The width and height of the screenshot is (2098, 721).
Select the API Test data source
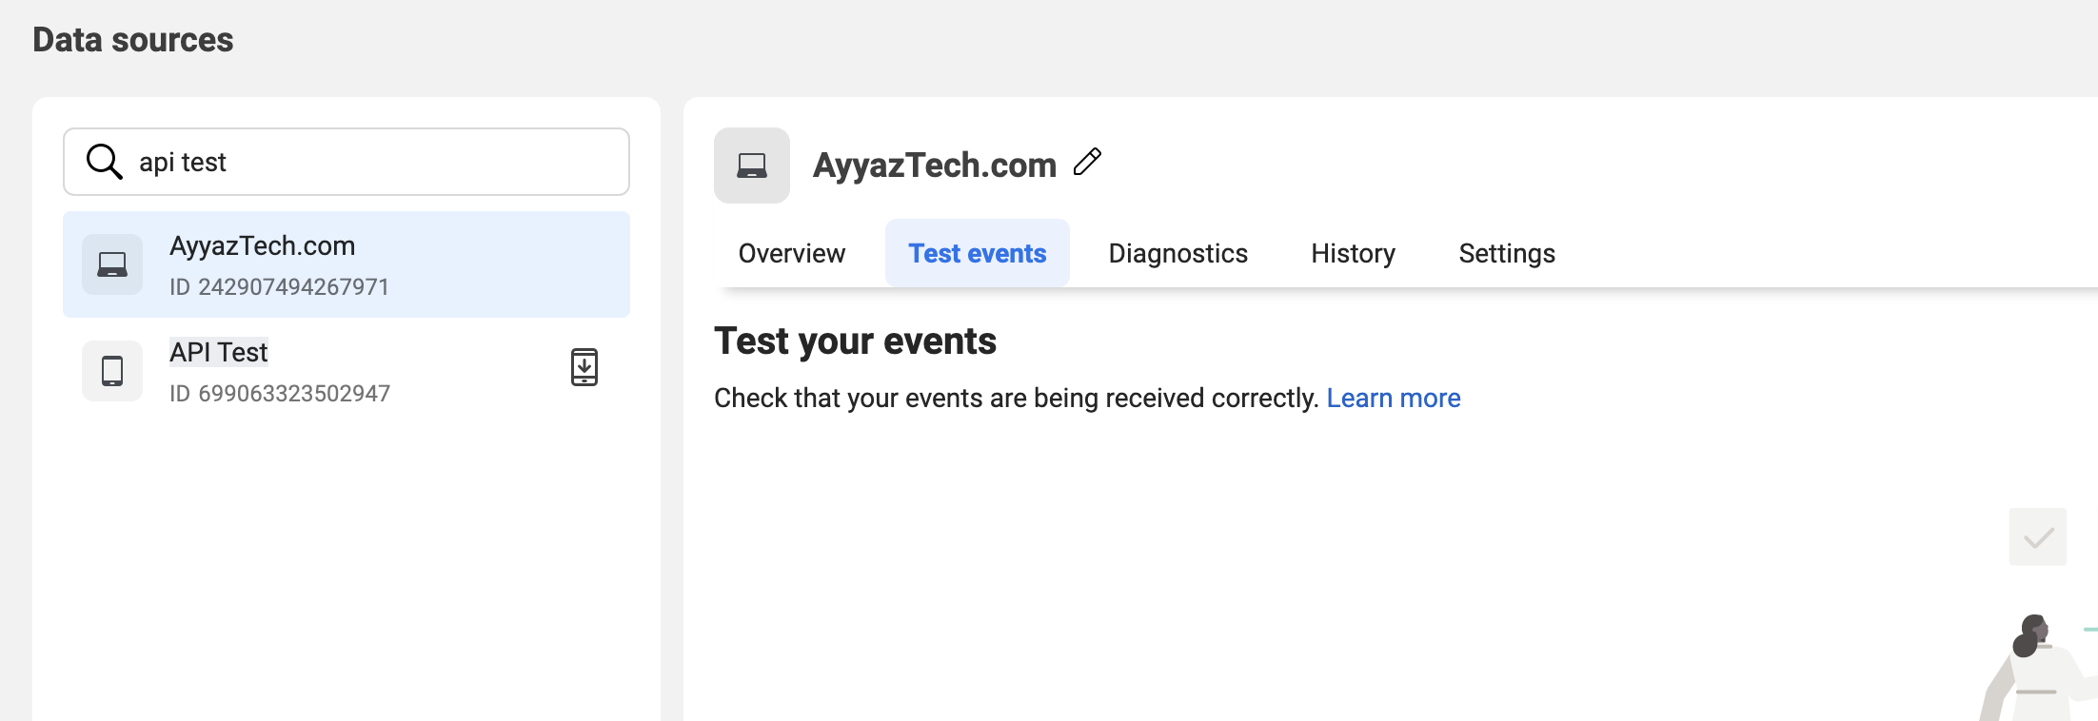point(219,352)
